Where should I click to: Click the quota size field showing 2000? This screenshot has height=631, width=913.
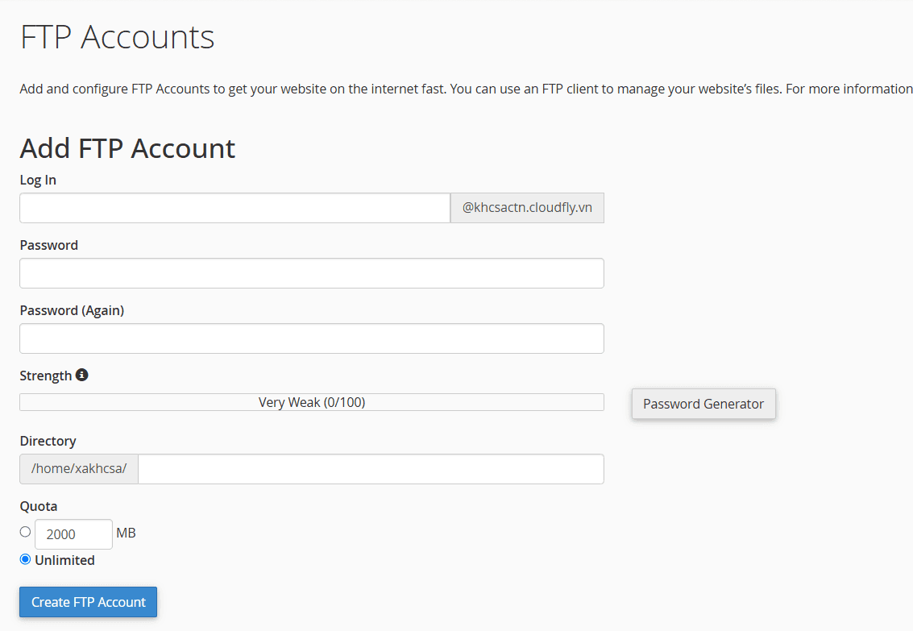point(73,534)
